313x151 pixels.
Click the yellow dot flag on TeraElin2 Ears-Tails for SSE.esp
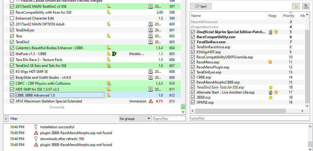(x=271, y=88)
